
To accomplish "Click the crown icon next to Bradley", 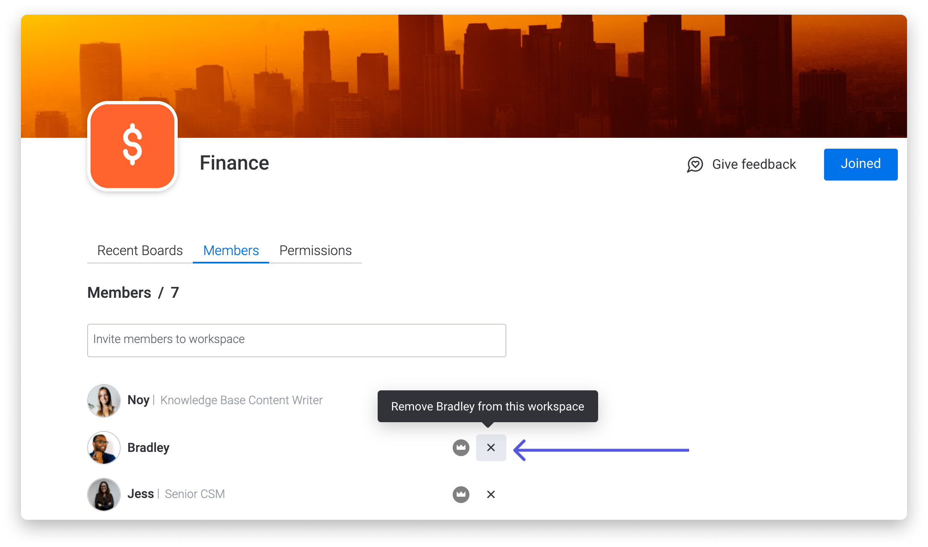I will [x=461, y=447].
